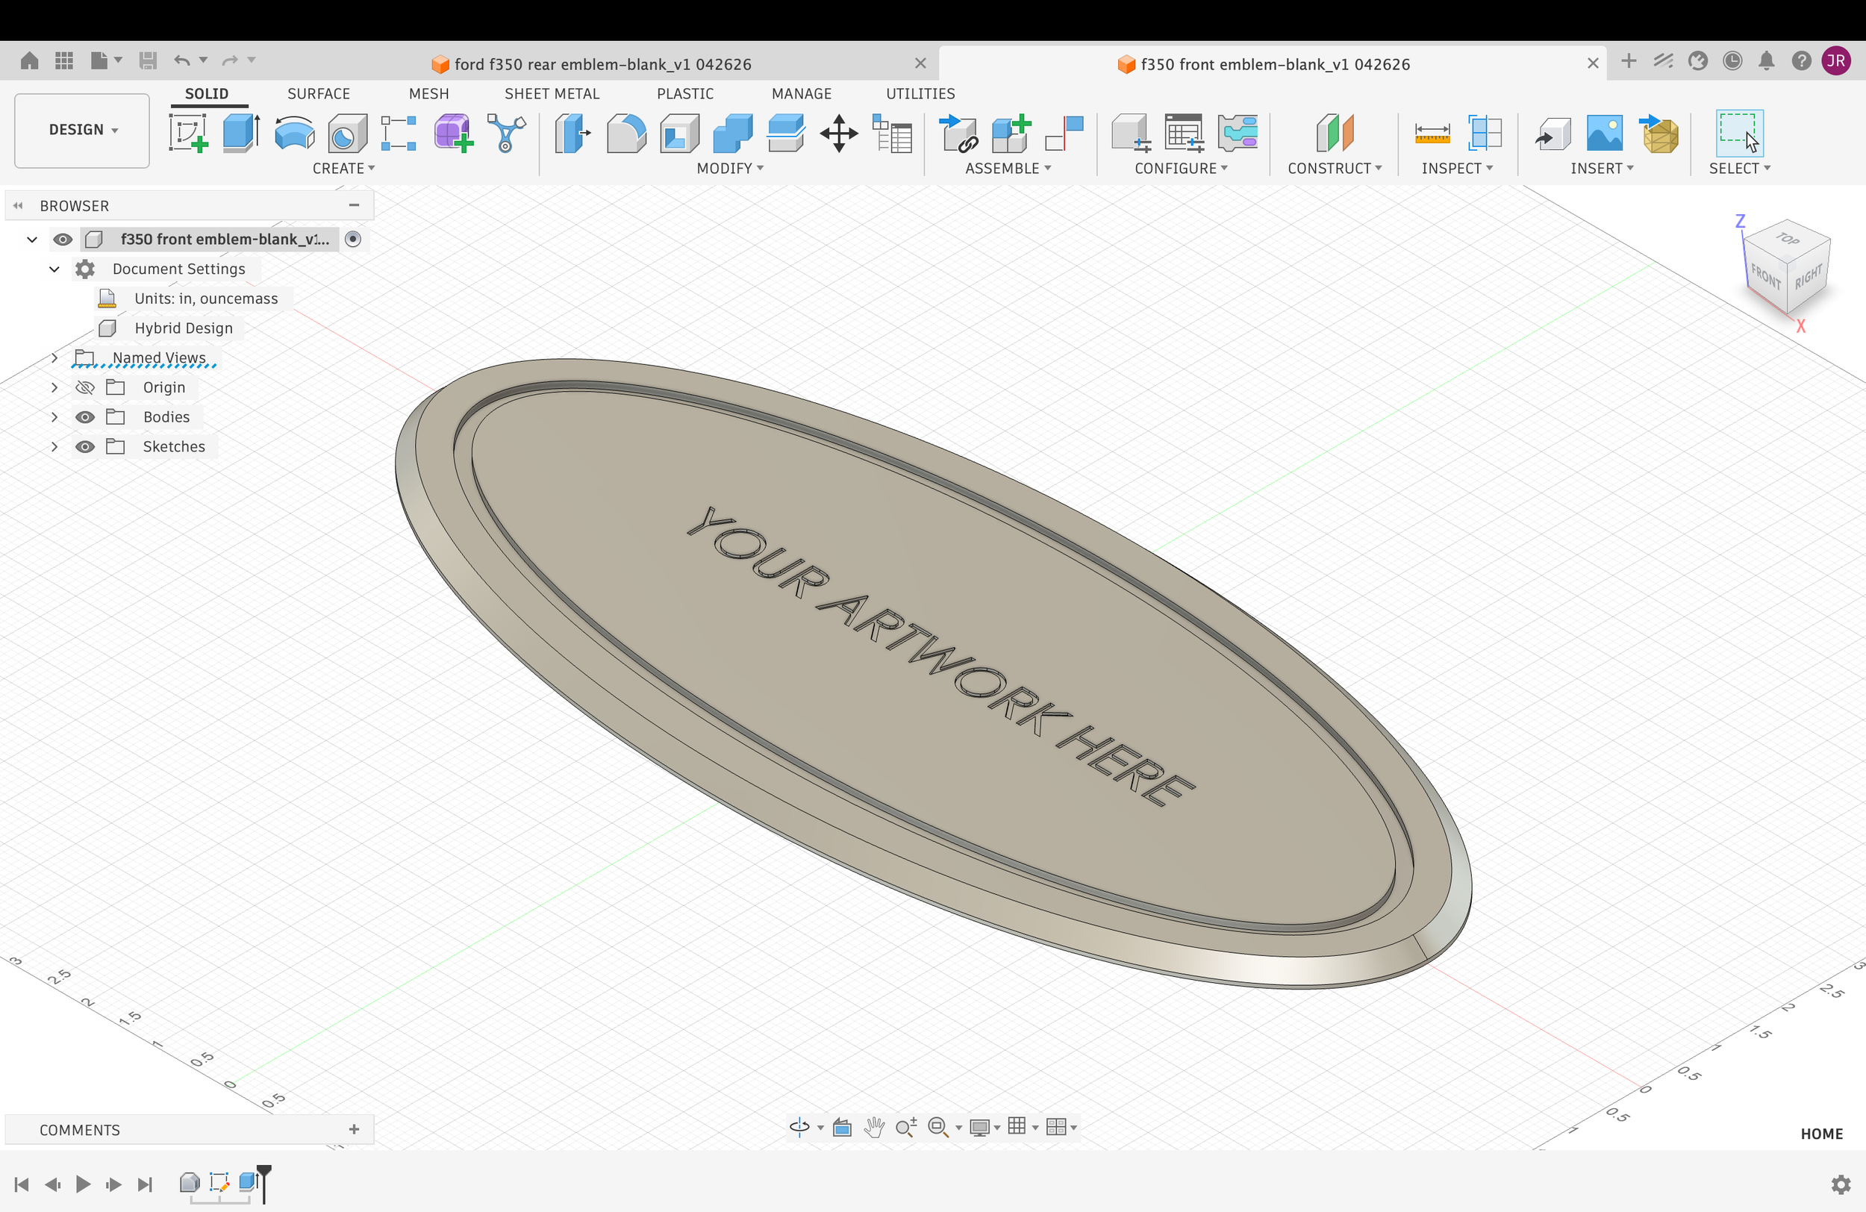The image size is (1866, 1212).
Task: Click the Orbit navigation tool
Action: 799,1128
